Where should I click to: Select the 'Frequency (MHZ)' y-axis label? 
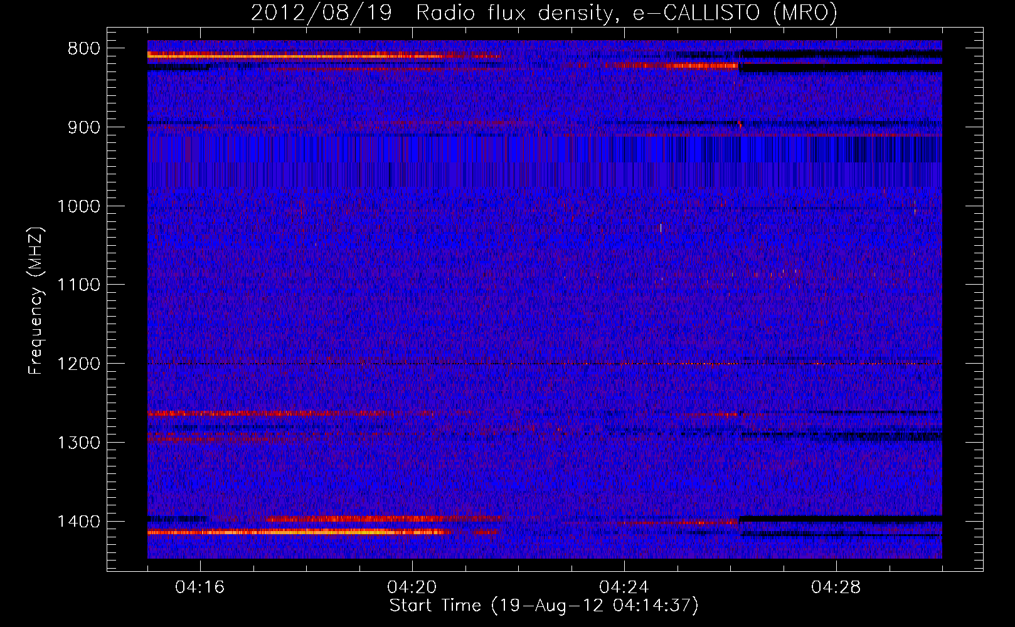pos(36,301)
